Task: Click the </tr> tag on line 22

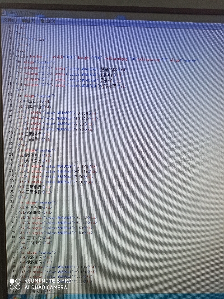Action: pyautogui.click(x=21, y=145)
